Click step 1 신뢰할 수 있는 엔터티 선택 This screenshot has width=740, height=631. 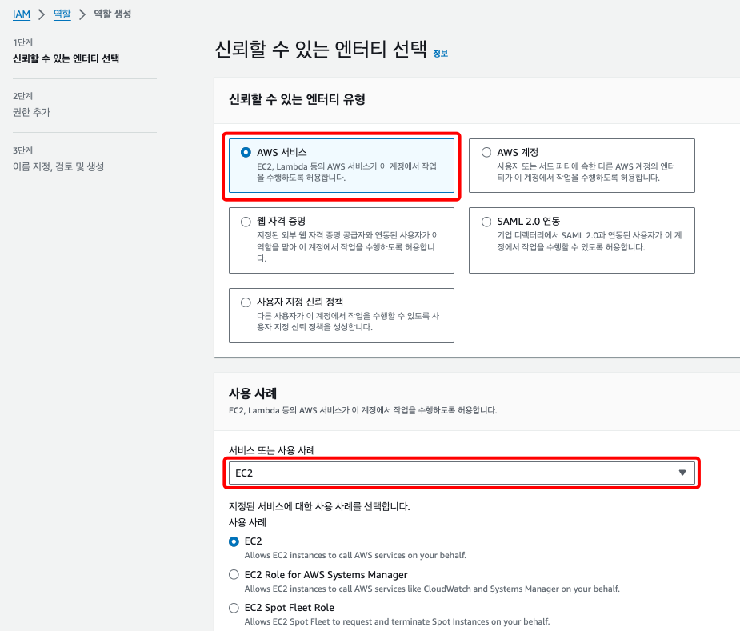pyautogui.click(x=66, y=58)
